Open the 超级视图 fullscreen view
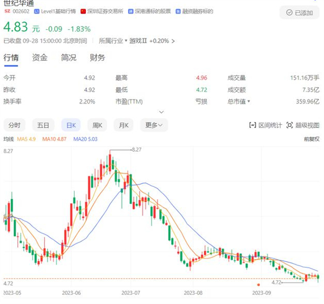Image resolution: width=324 pixels, height=304 pixels. point(303,125)
